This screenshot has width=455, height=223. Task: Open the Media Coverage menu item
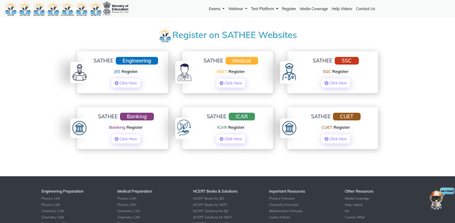pyautogui.click(x=314, y=9)
